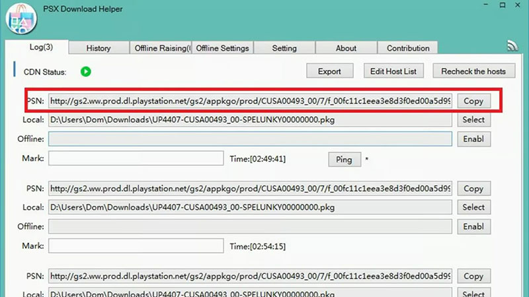Open the Offline Settings tab
529x297 pixels.
[x=223, y=48]
